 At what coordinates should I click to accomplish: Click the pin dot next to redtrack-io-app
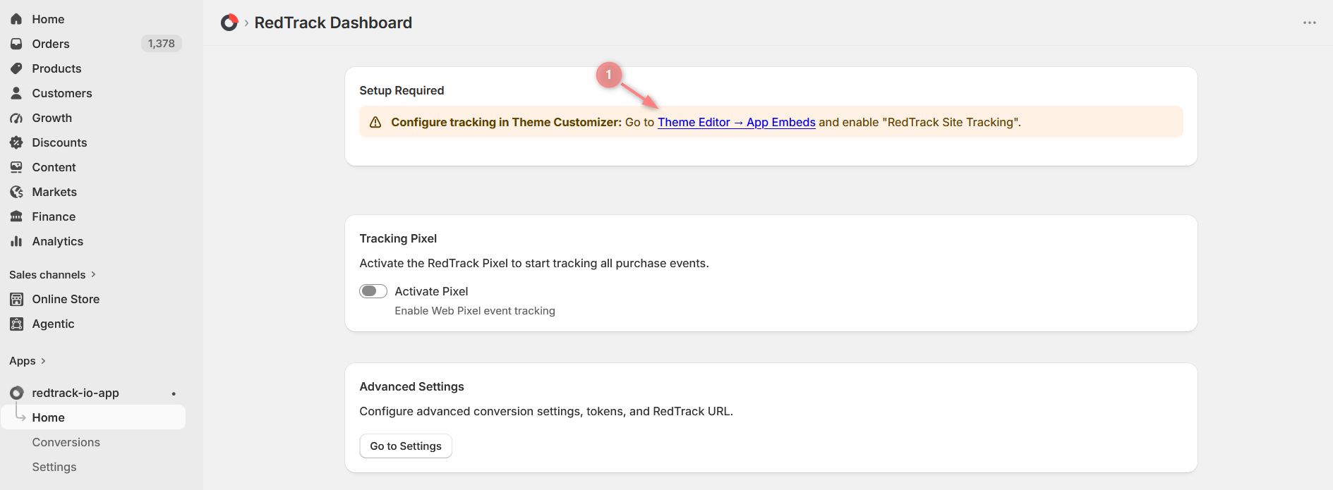point(174,393)
